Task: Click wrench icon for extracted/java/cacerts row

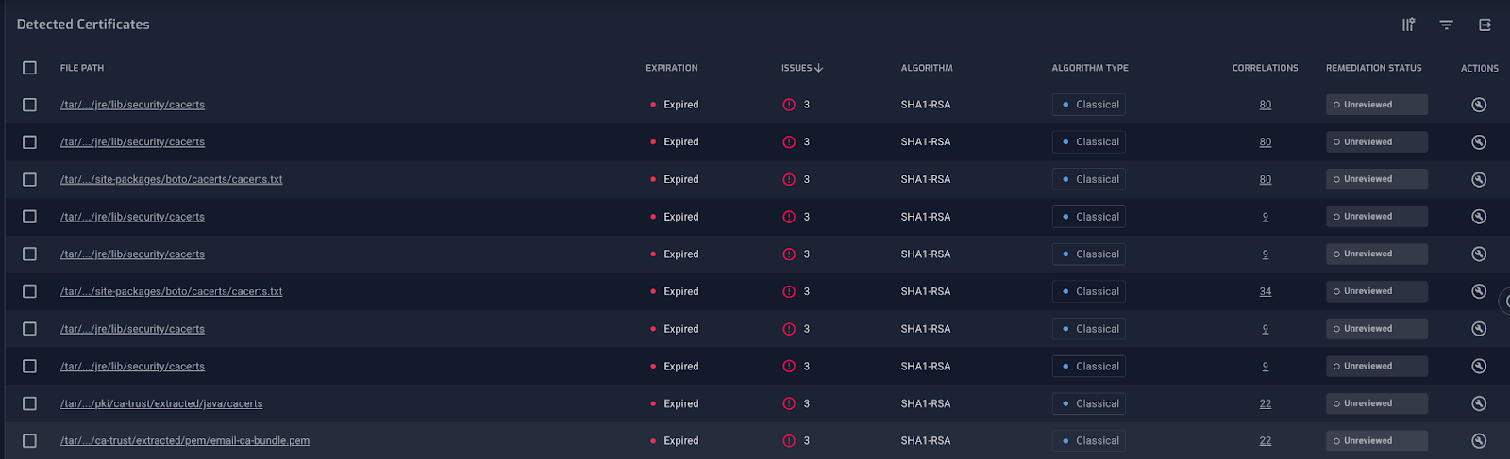Action: 1479,403
